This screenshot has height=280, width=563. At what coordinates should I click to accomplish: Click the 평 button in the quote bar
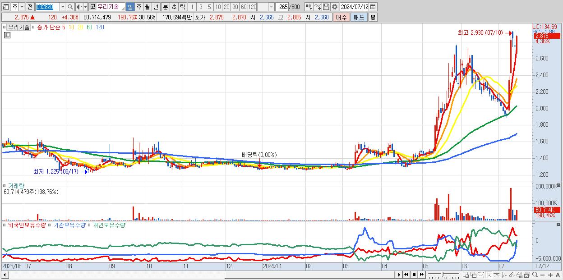point(373,17)
